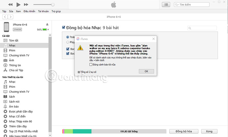
Task: Toggle the Đồng bộ hóa Nhạc checkbox
Action: pyautogui.click(x=64, y=27)
